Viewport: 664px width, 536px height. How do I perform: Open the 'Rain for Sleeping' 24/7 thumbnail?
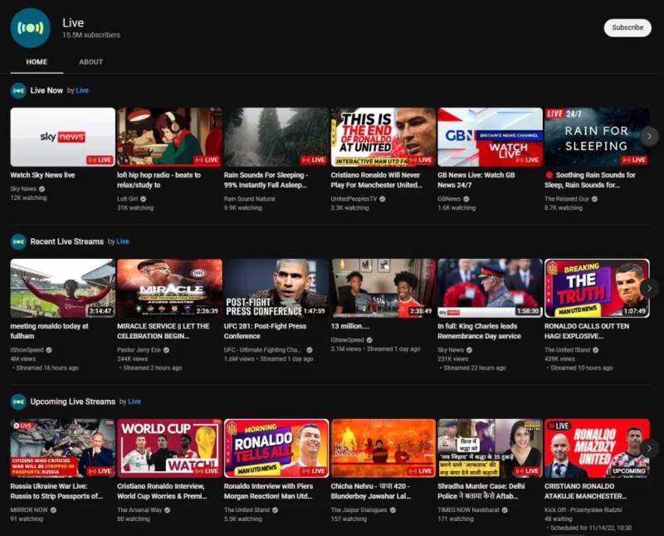pyautogui.click(x=597, y=137)
